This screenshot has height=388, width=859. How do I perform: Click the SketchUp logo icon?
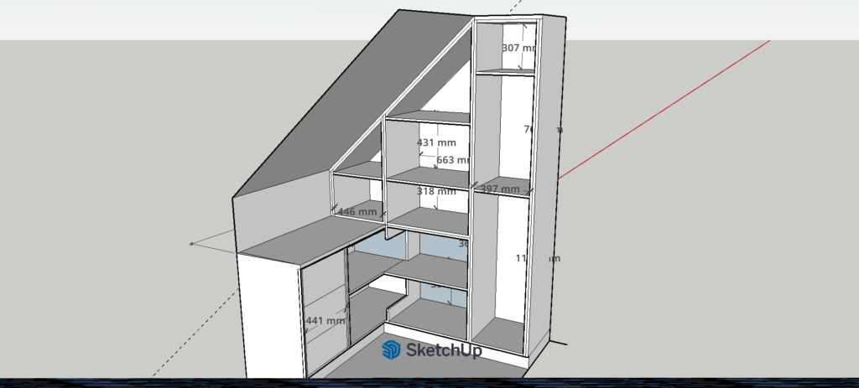click(x=391, y=350)
